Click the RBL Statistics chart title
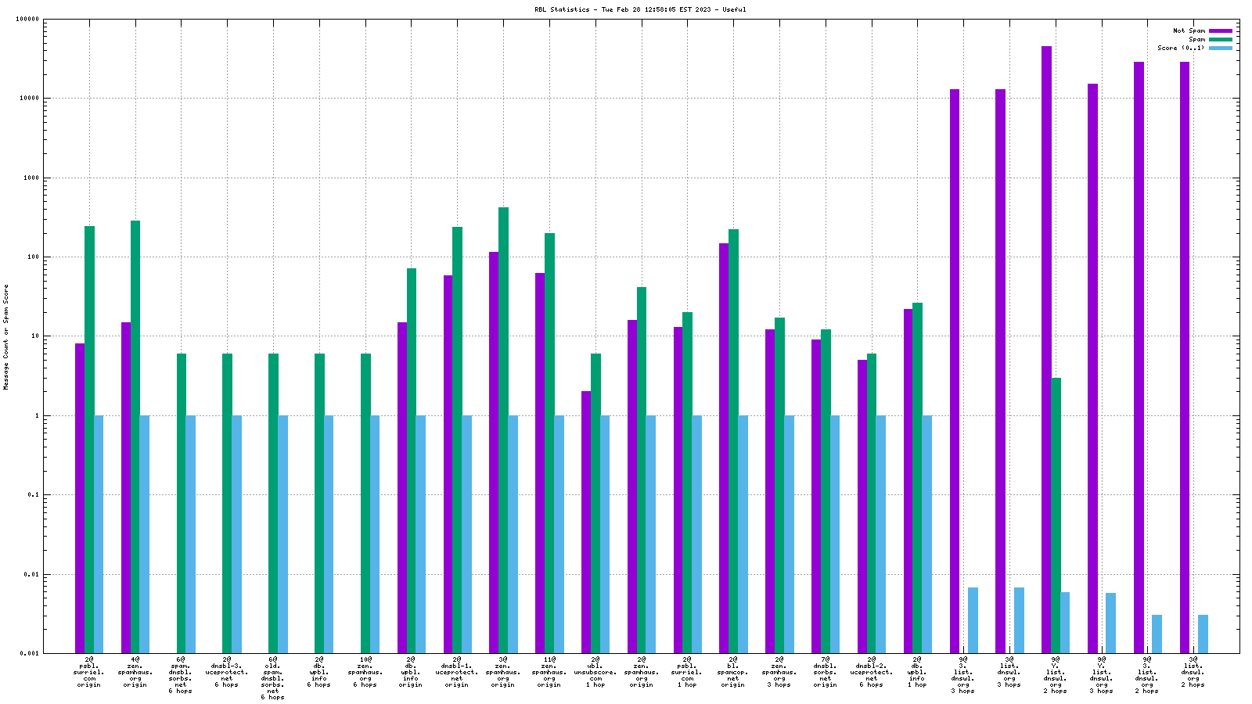The image size is (1252, 704). (x=640, y=9)
